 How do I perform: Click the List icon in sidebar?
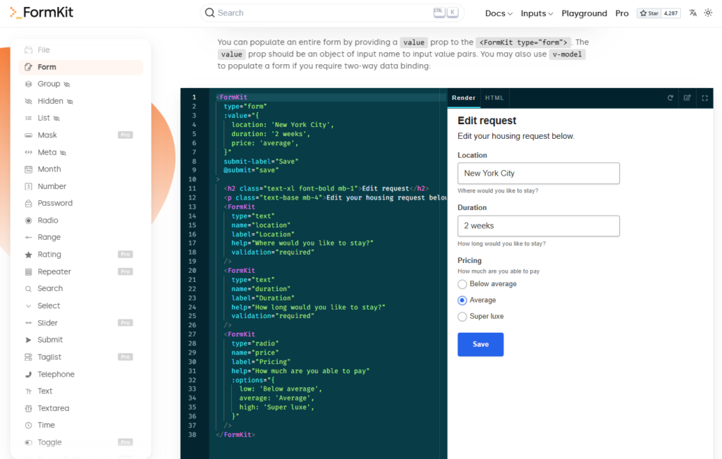click(28, 118)
